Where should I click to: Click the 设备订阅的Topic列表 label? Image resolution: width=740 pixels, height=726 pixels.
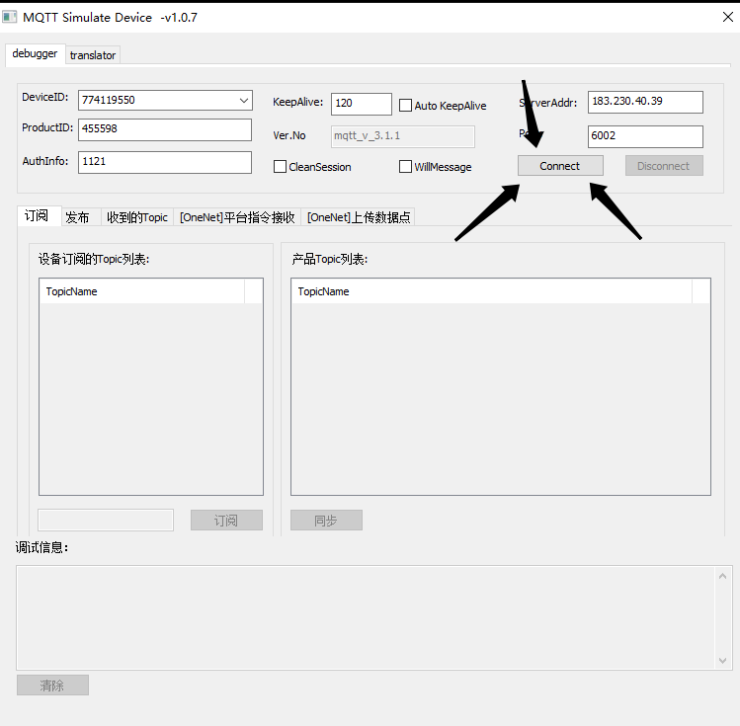click(94, 259)
